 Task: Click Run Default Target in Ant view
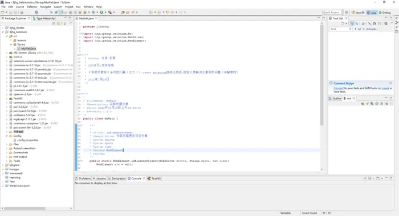click(x=377, y=104)
